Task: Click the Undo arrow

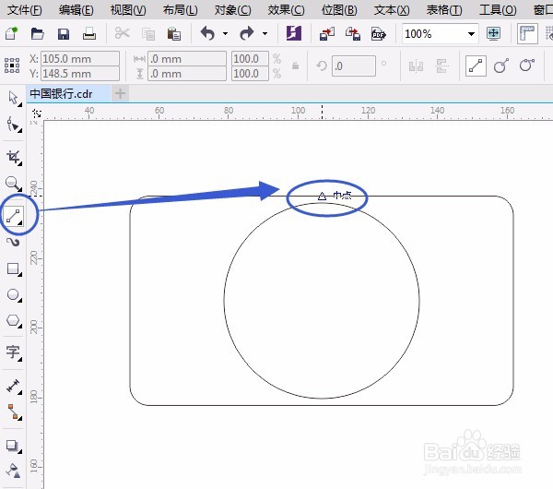Action: (x=207, y=33)
